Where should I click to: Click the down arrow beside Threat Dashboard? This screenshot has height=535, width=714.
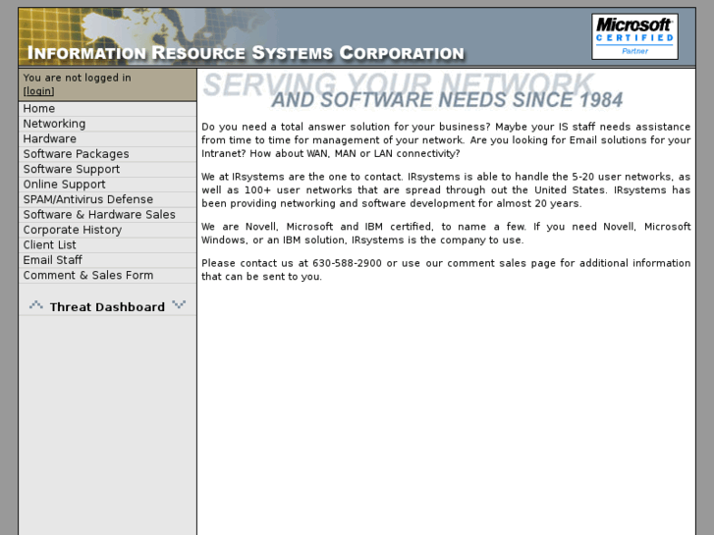point(179,304)
